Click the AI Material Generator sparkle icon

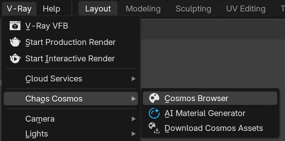tap(154, 113)
